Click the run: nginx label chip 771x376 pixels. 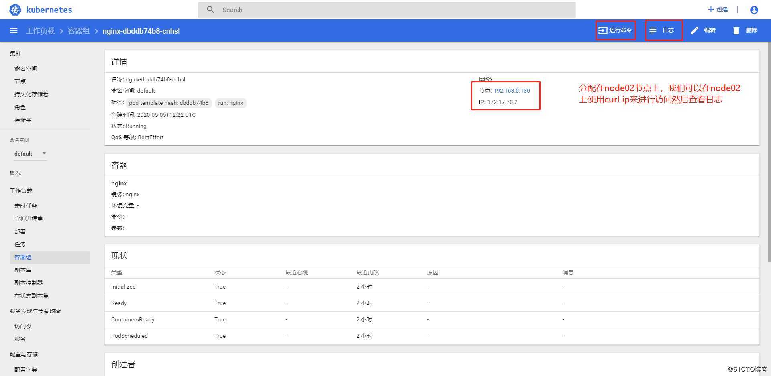pyautogui.click(x=230, y=103)
